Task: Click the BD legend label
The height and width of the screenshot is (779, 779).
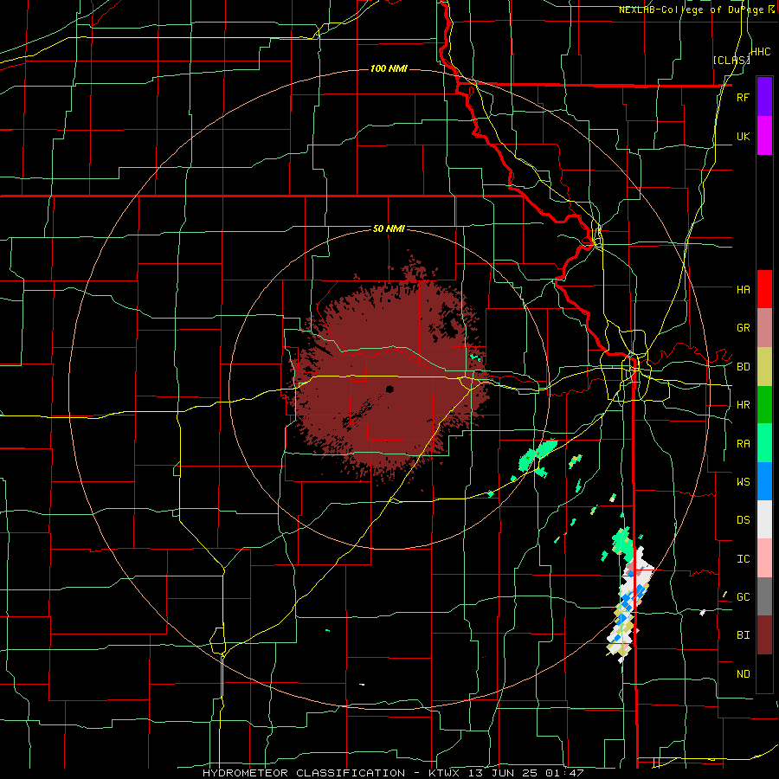Action: [743, 367]
